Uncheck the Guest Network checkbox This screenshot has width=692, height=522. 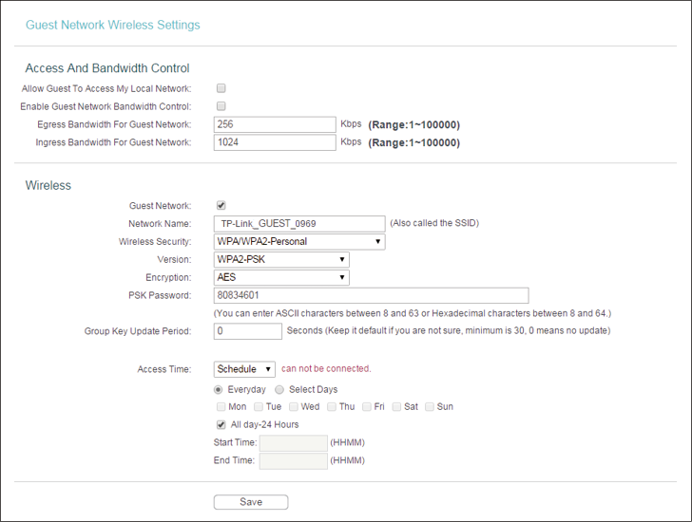click(x=221, y=205)
